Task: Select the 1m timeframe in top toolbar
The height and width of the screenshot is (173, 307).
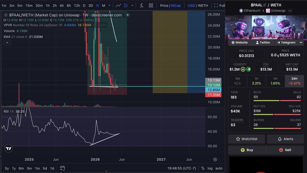Action: (4, 5)
